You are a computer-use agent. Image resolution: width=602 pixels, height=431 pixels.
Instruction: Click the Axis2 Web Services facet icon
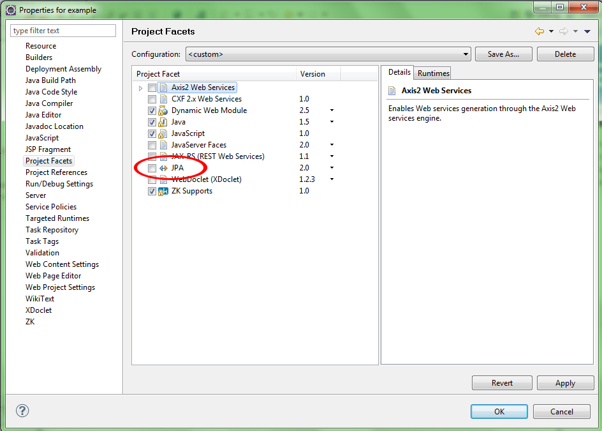click(x=163, y=87)
